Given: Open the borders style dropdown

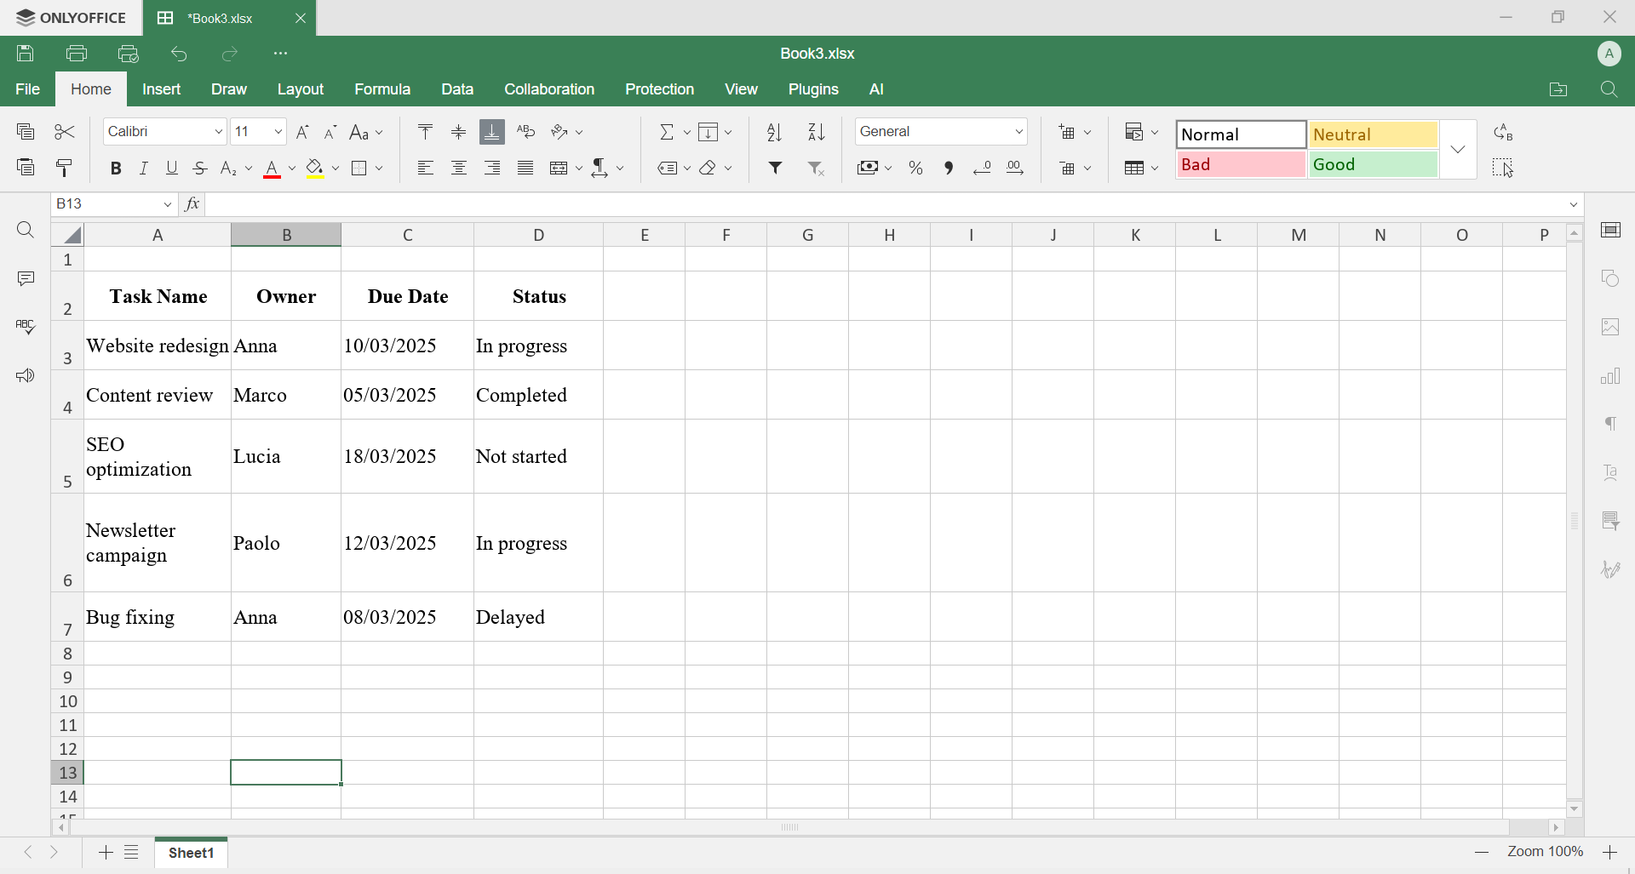Looking at the screenshot, I should point(381,168).
